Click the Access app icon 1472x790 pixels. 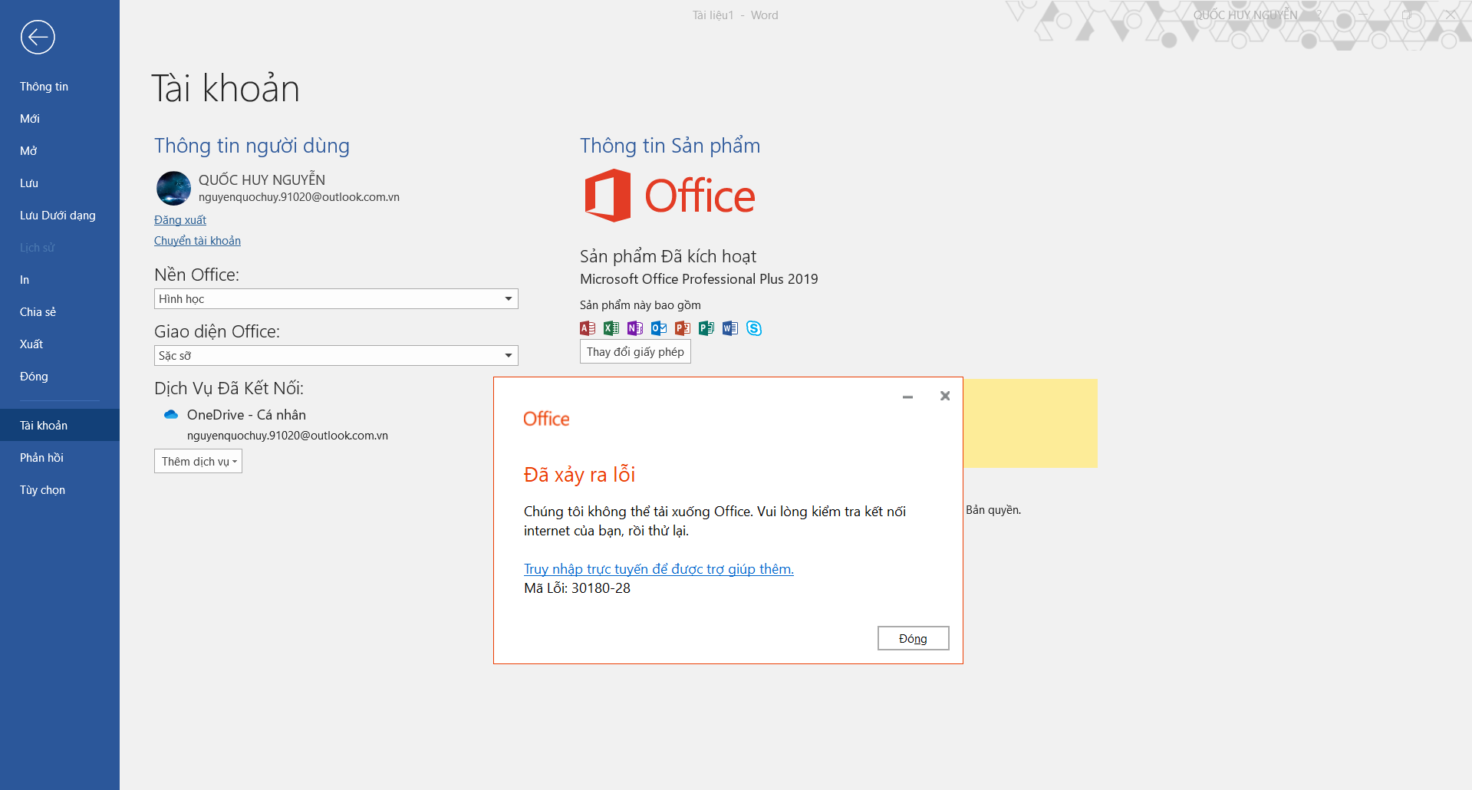588,328
